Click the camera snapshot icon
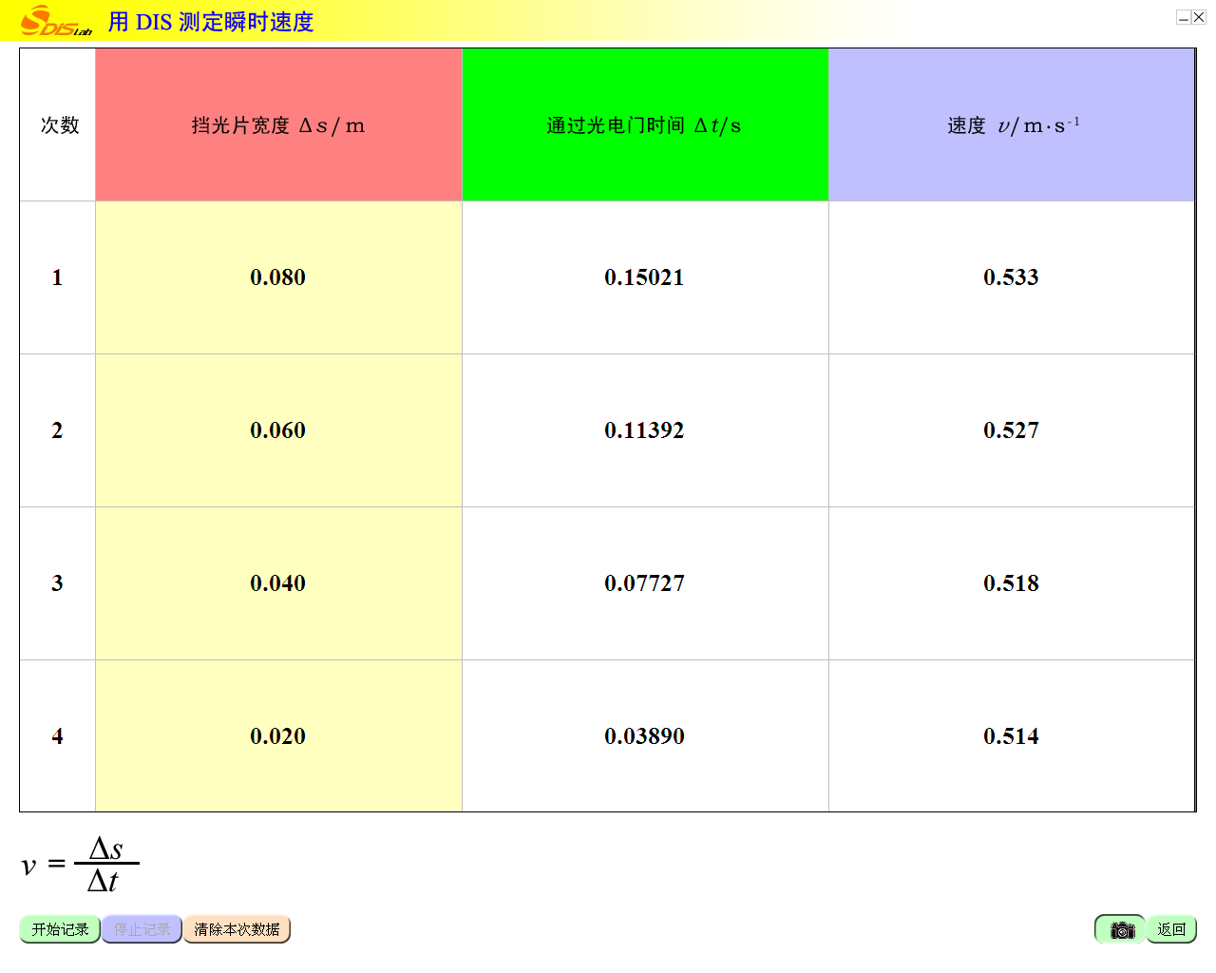This screenshot has width=1216, height=973. 1121,929
